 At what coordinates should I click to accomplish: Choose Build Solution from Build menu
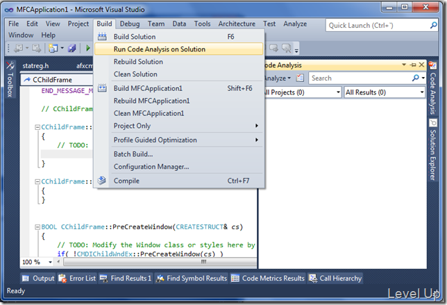179,37
